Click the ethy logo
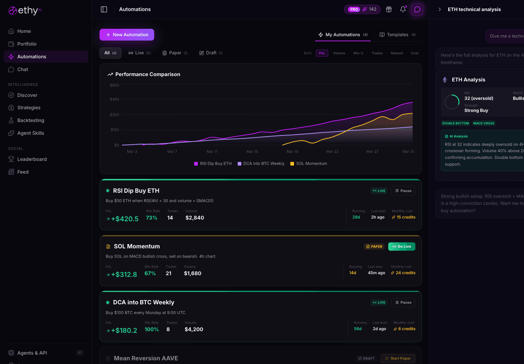 pyautogui.click(x=25, y=10)
